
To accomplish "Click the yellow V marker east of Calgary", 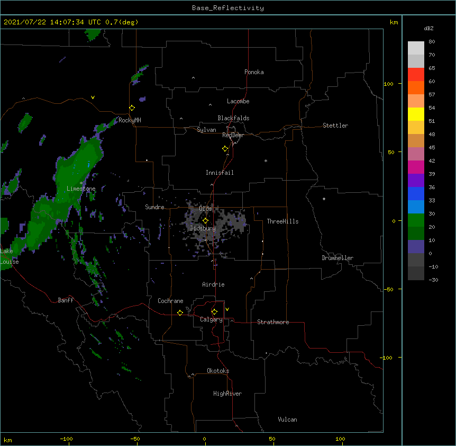I will [x=227, y=309].
